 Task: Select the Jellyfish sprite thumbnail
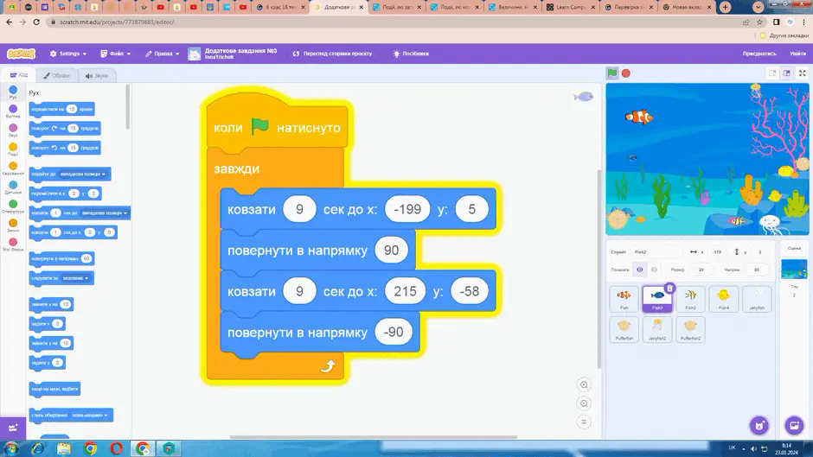757,299
